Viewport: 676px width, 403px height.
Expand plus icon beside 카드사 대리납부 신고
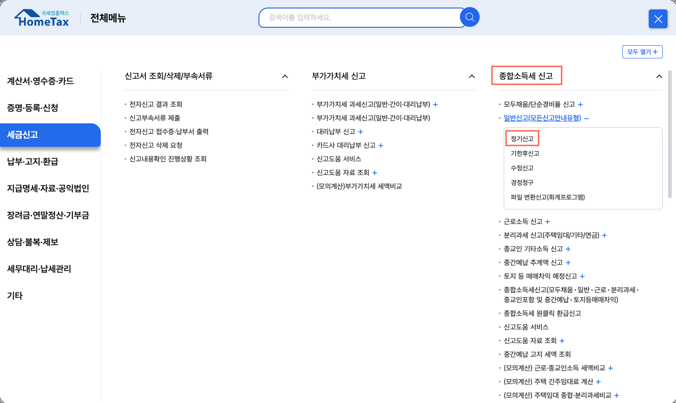pyautogui.click(x=381, y=145)
